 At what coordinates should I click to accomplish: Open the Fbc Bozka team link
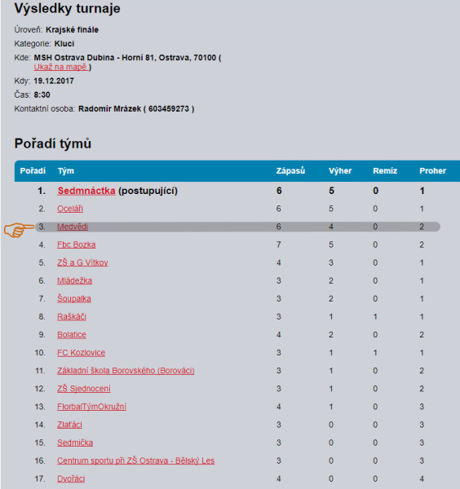pyautogui.click(x=77, y=244)
